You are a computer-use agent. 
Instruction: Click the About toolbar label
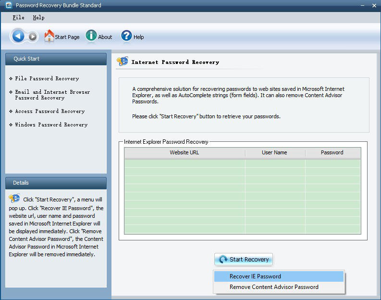click(105, 37)
